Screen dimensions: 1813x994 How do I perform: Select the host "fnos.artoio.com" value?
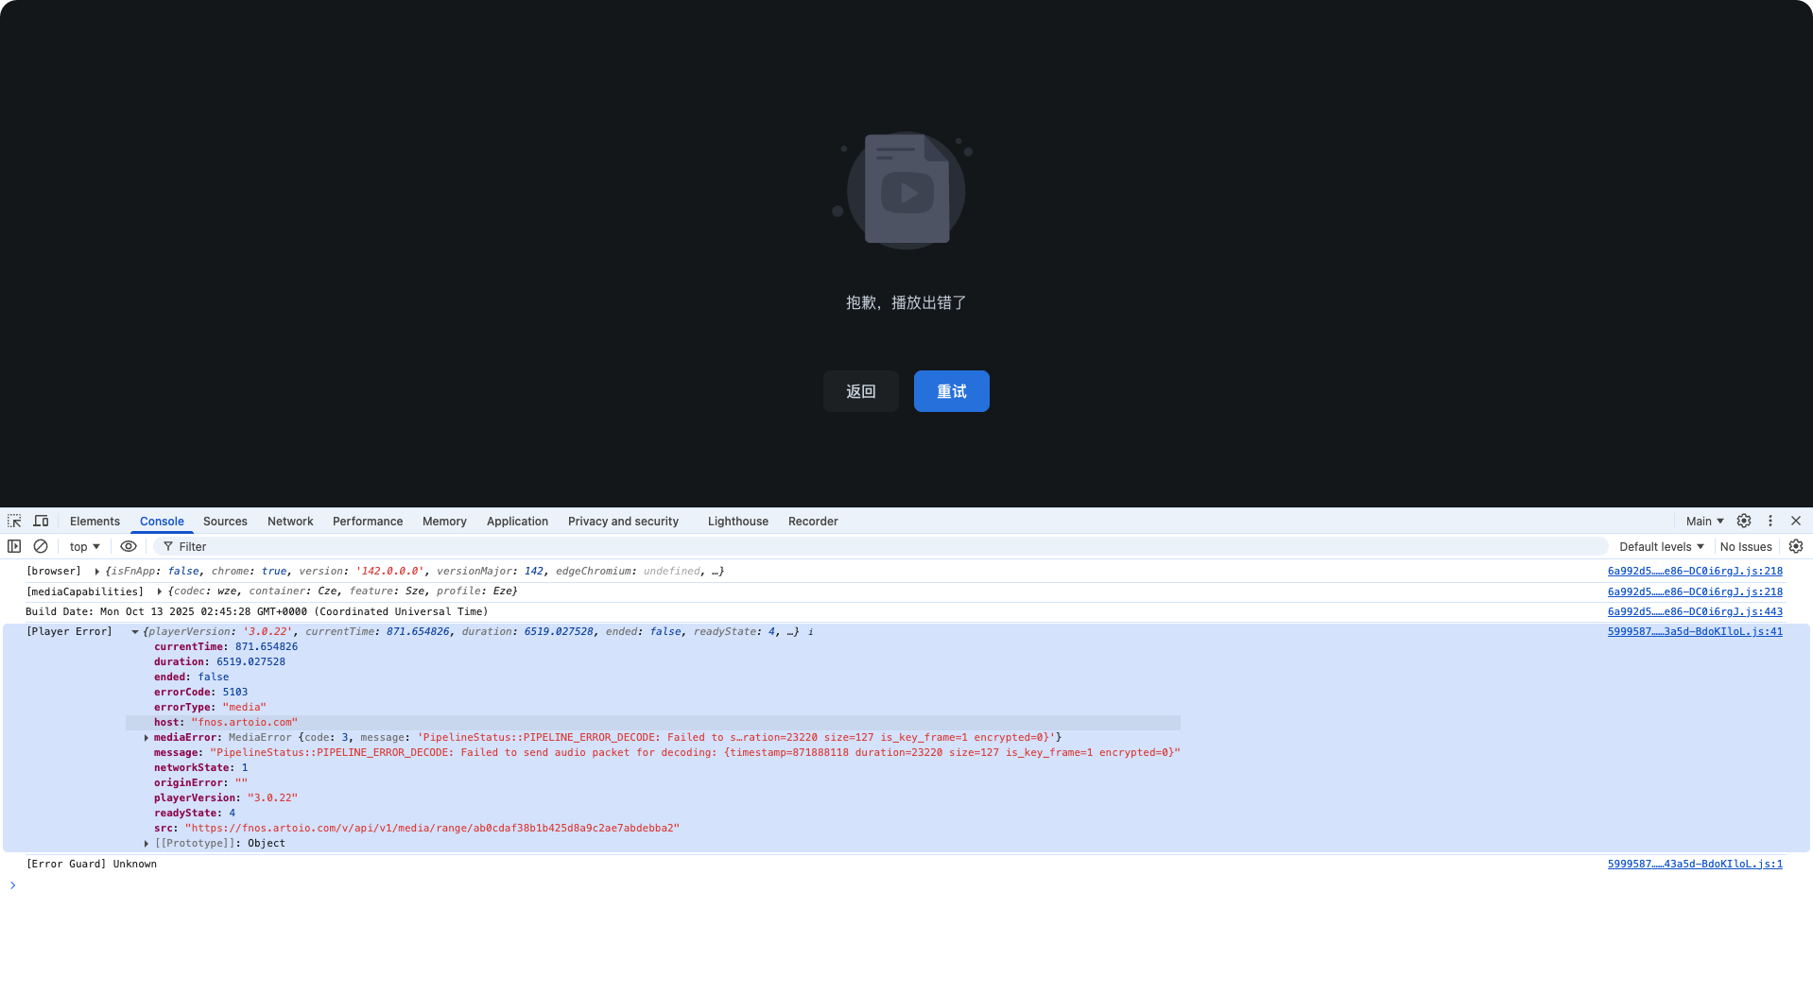pyautogui.click(x=244, y=723)
